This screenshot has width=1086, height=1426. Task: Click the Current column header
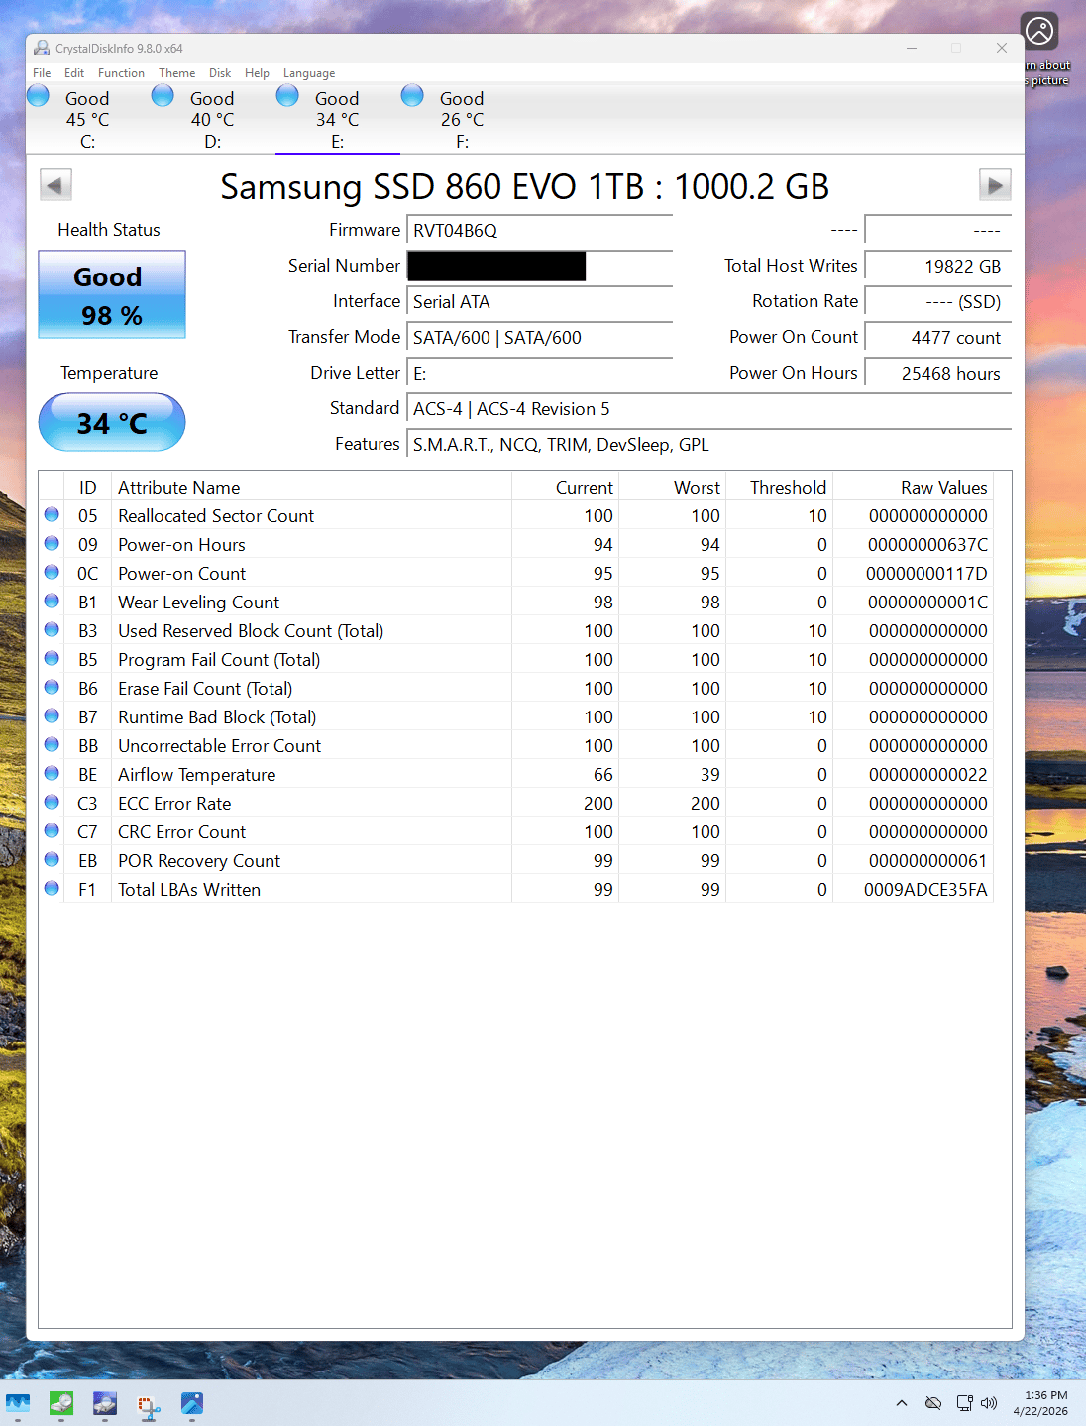click(565, 487)
